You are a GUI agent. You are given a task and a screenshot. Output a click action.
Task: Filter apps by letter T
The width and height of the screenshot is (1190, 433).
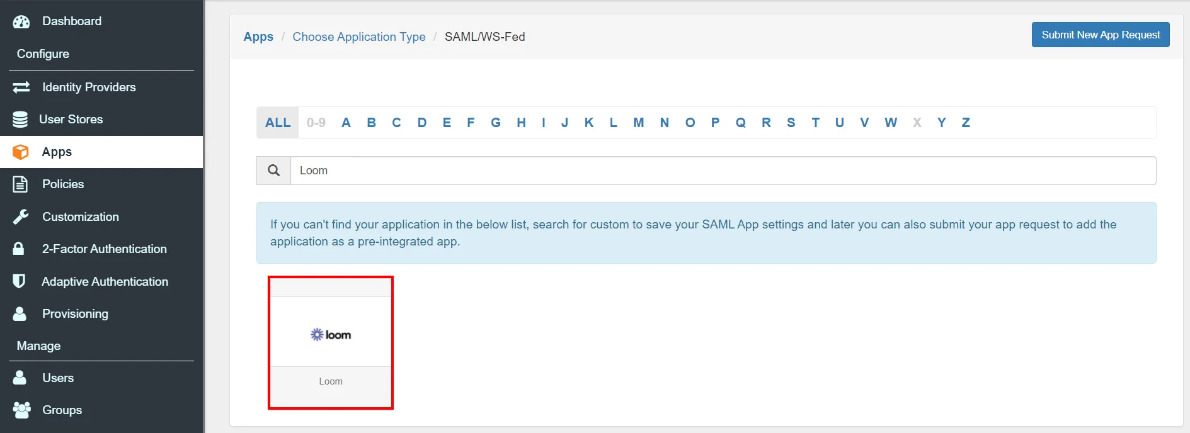click(x=816, y=123)
